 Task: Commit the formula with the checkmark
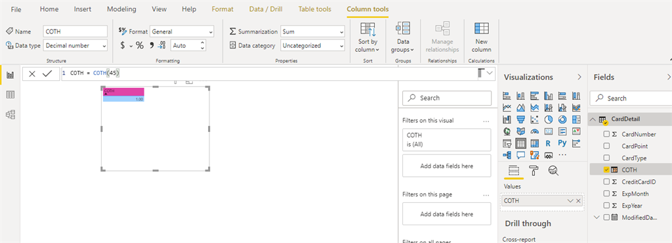(x=47, y=74)
